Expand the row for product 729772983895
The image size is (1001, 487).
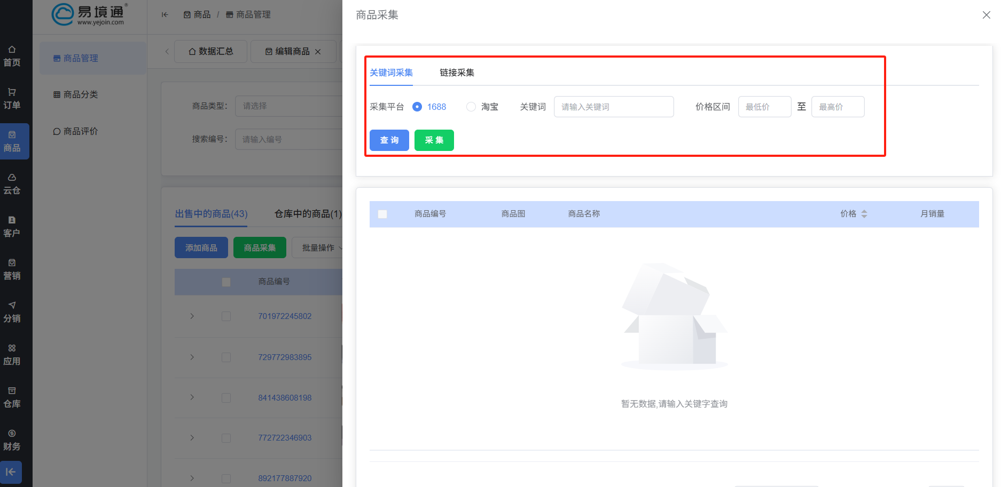click(192, 357)
